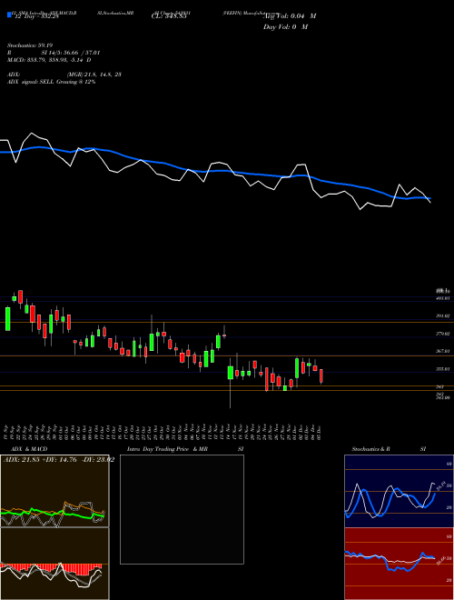
Task: Click the 'Stochastics & R SI' panel title
Action: coord(389,449)
